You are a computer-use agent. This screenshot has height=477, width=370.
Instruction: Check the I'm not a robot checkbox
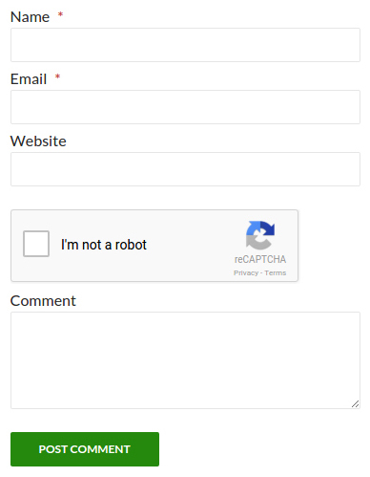[36, 244]
